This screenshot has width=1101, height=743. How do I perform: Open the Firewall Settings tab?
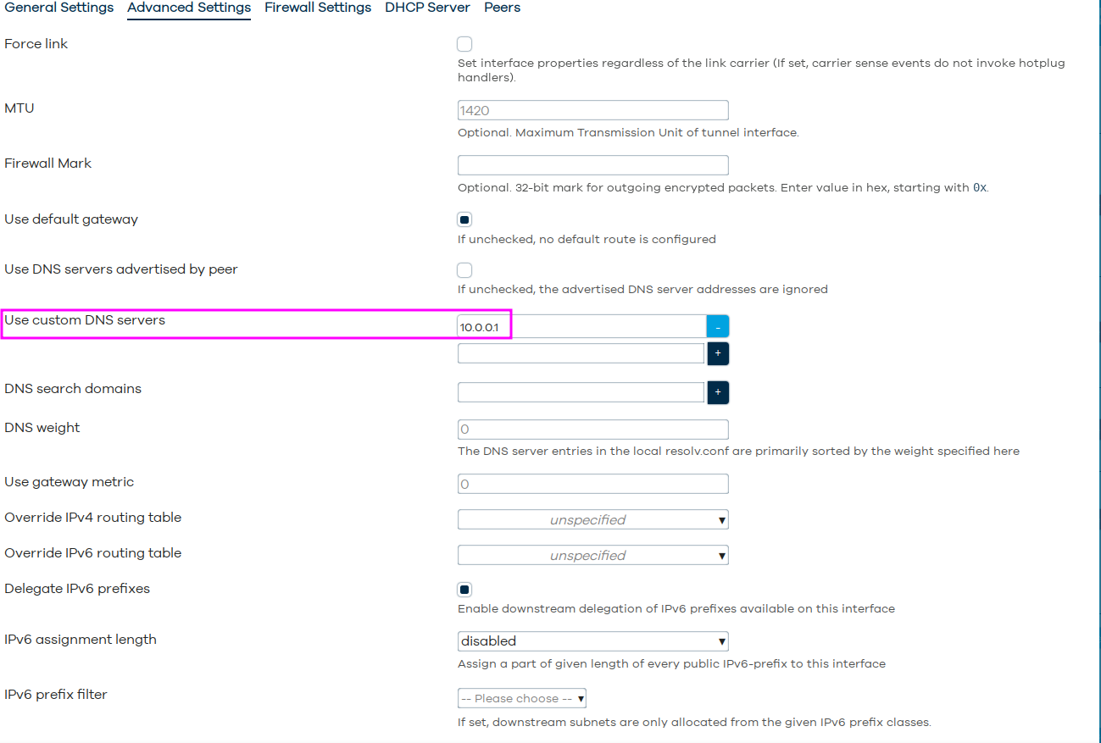click(x=318, y=8)
